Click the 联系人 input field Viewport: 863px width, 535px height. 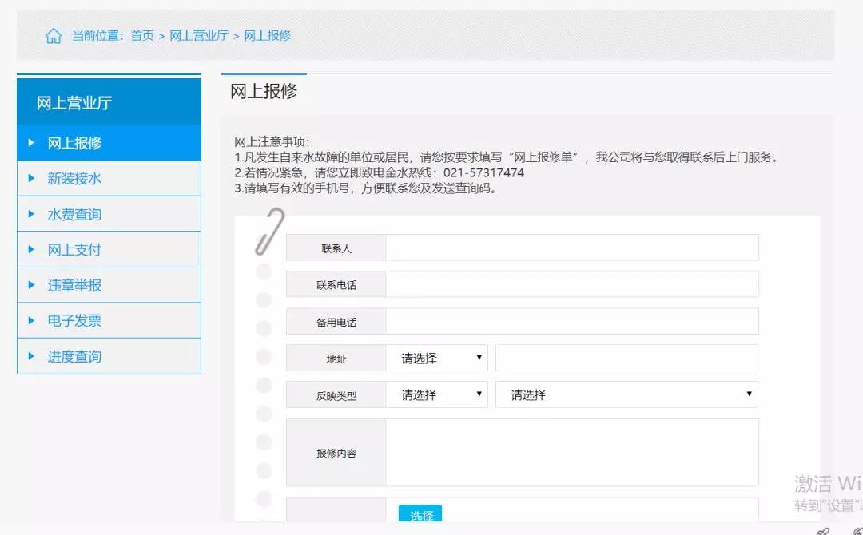(x=571, y=248)
